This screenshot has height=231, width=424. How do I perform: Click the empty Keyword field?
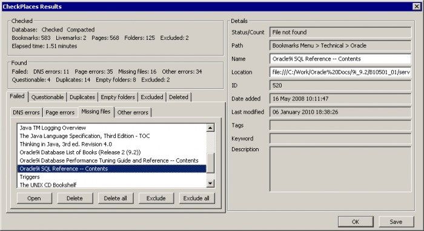[x=340, y=138]
